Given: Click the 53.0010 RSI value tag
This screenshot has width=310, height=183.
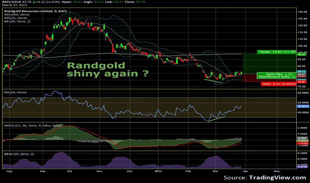Looking at the screenshot, I should pyautogui.click(x=303, y=106).
